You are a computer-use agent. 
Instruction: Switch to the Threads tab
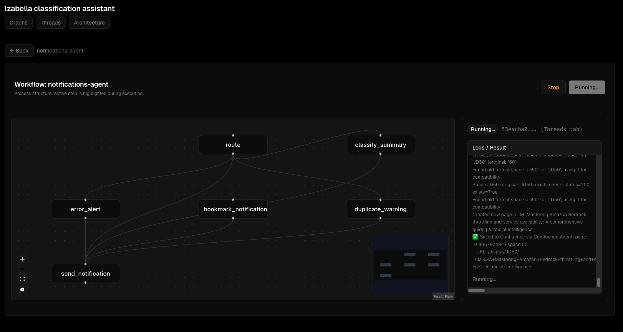coord(51,23)
